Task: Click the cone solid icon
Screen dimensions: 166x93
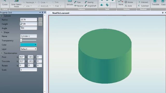Action: 102,5
